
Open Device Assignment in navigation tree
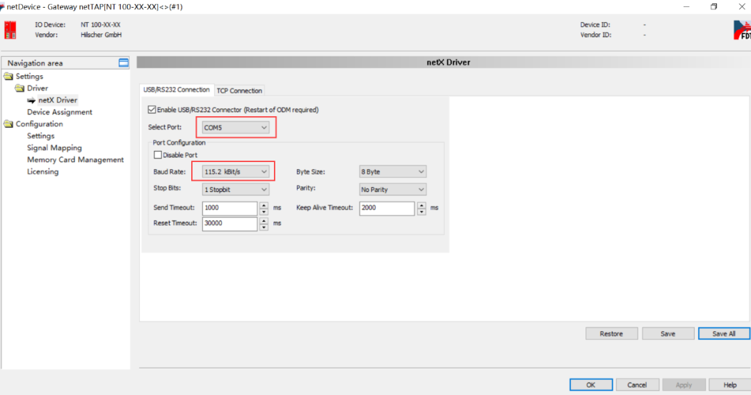tap(59, 112)
